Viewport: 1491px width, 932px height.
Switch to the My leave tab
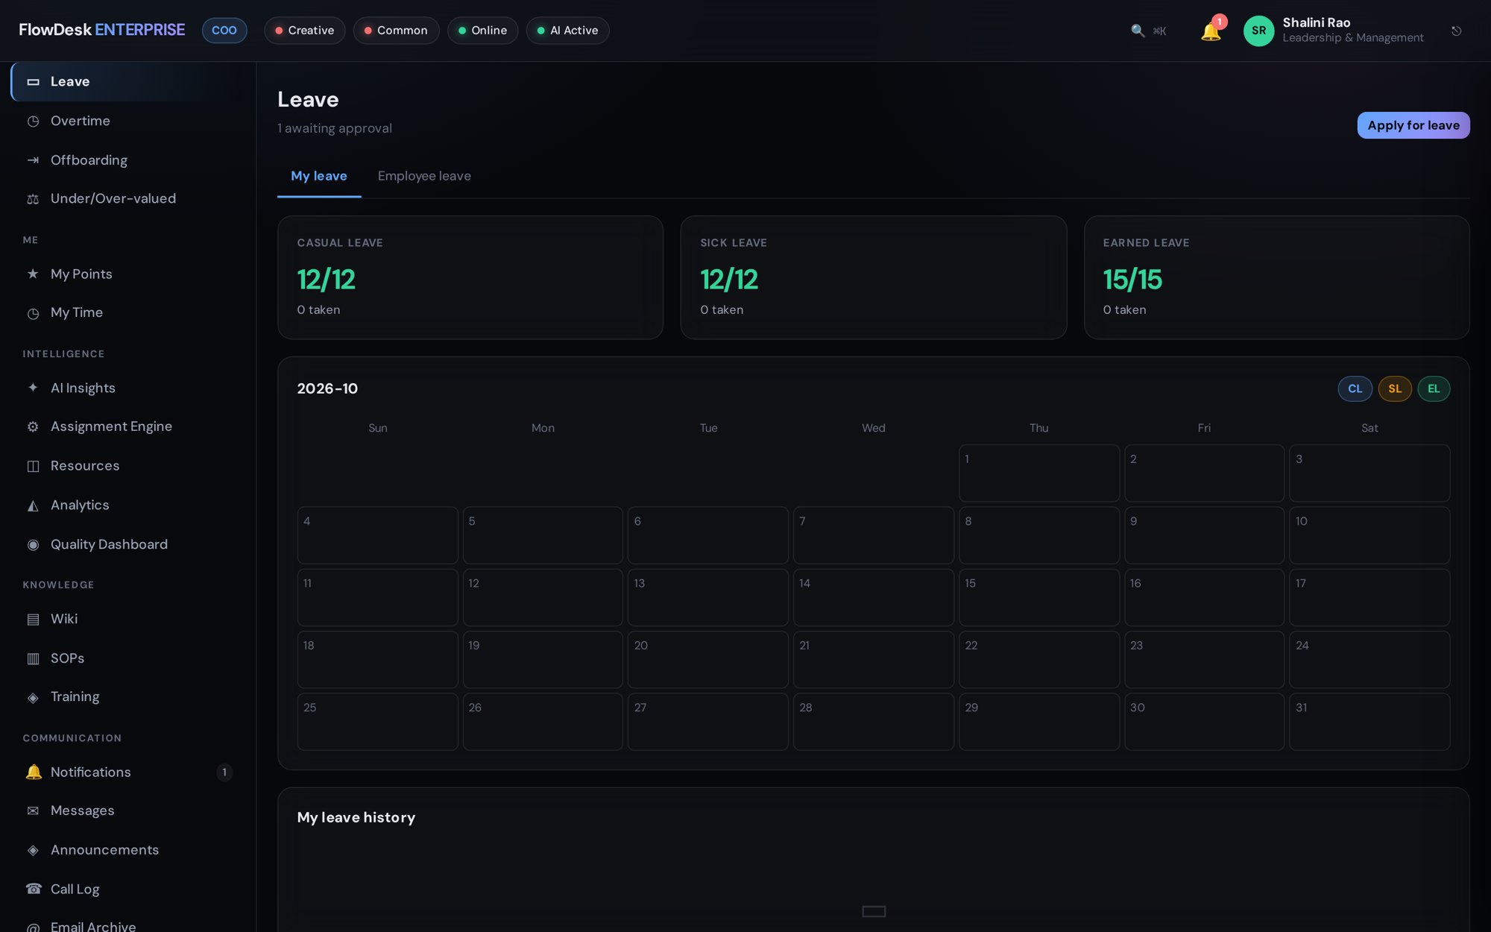pos(319,176)
